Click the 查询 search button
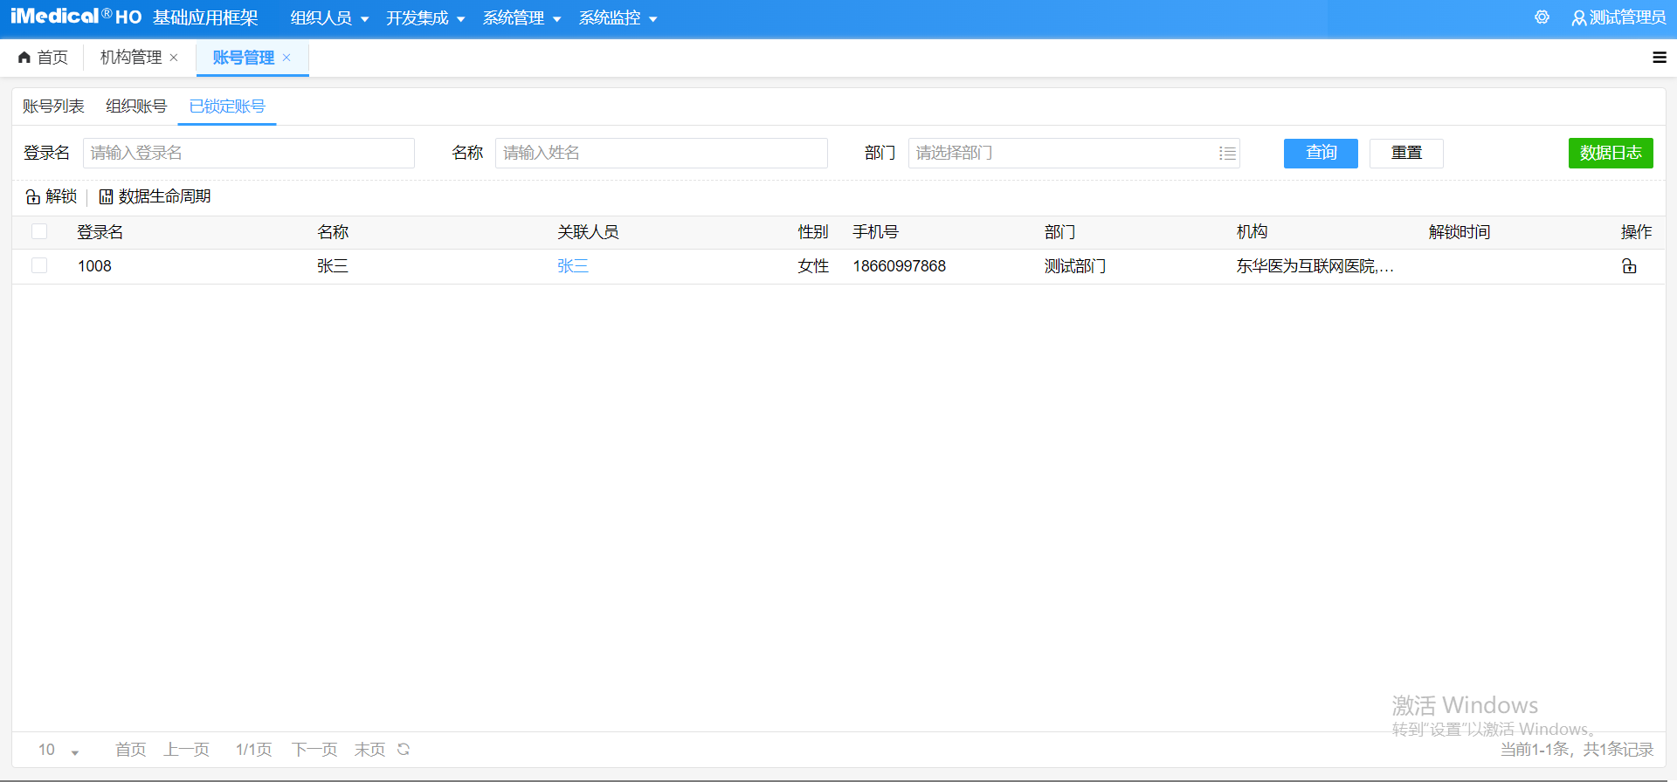 tap(1321, 154)
